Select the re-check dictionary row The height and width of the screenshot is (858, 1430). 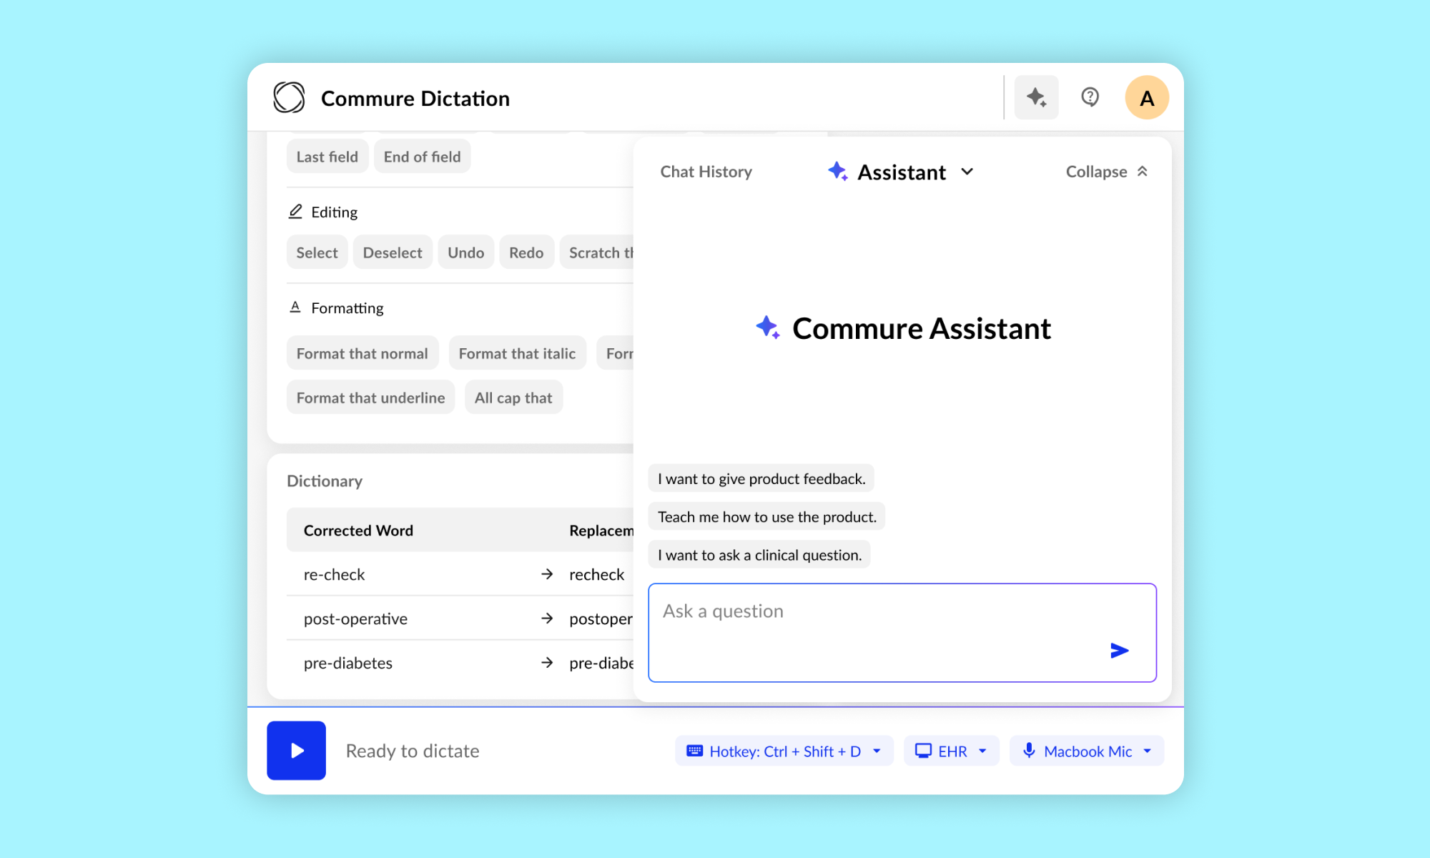tap(458, 574)
